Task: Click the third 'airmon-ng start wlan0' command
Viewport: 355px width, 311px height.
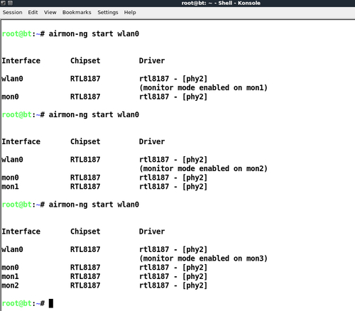Action: click(x=94, y=204)
